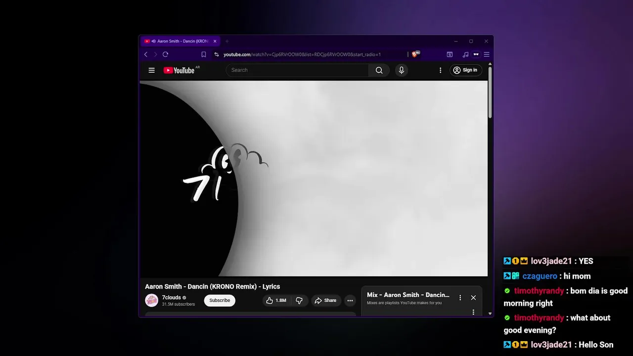This screenshot has width=633, height=356.
Task: Maximize the browser window
Action: pos(471,42)
